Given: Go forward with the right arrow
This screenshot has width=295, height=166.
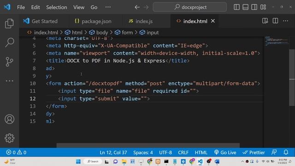Looking at the screenshot, I should tap(146, 7).
